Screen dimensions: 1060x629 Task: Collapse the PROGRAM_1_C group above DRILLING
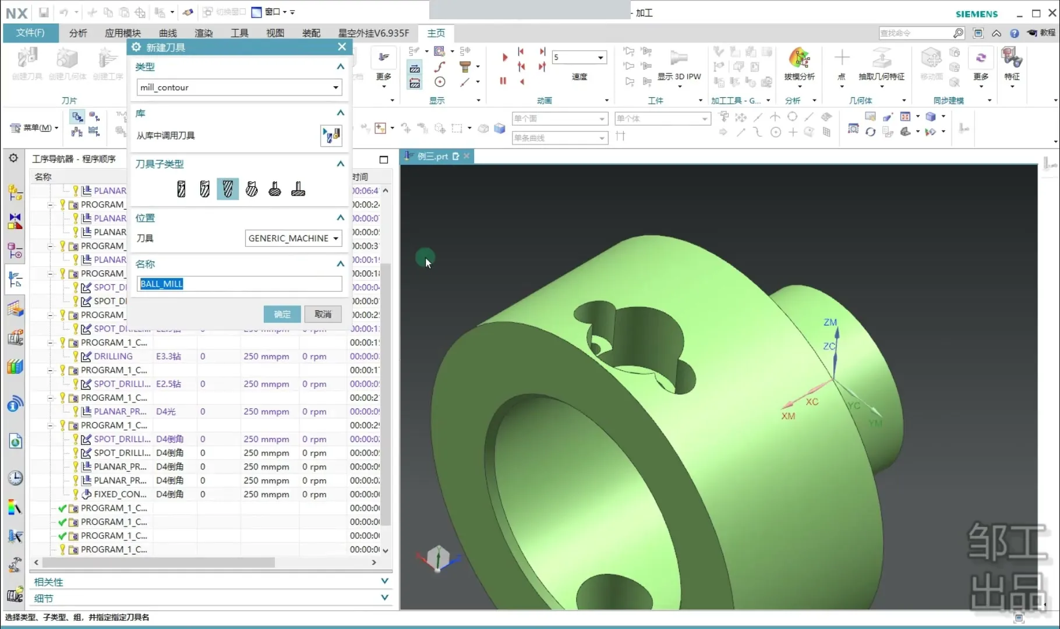click(x=51, y=343)
